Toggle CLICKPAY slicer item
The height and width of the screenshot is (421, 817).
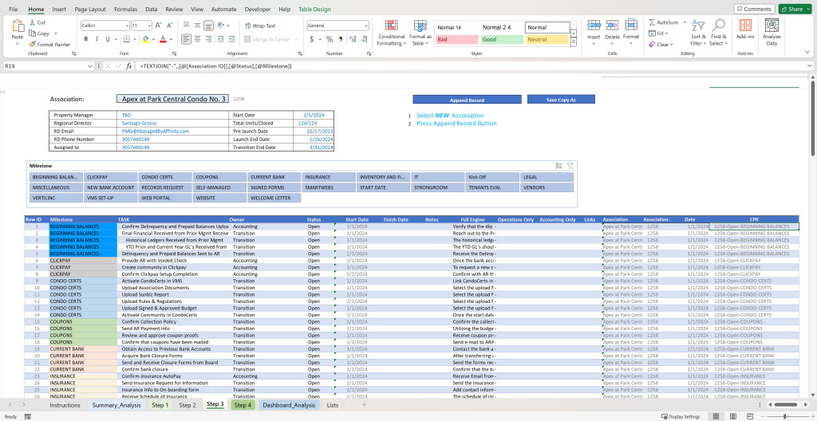point(111,177)
